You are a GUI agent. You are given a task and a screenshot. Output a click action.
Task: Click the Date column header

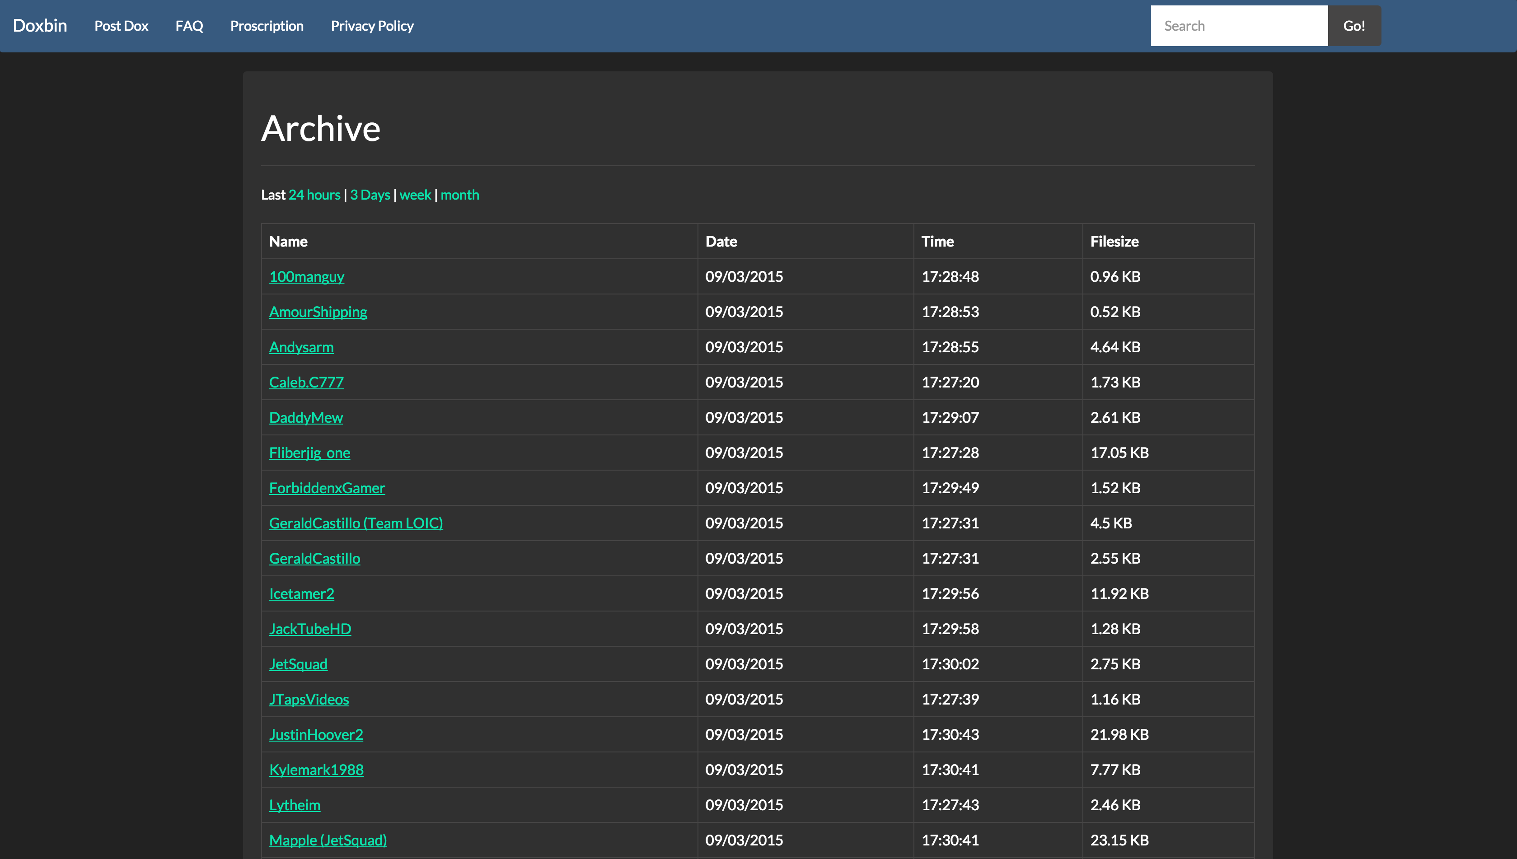pos(721,241)
